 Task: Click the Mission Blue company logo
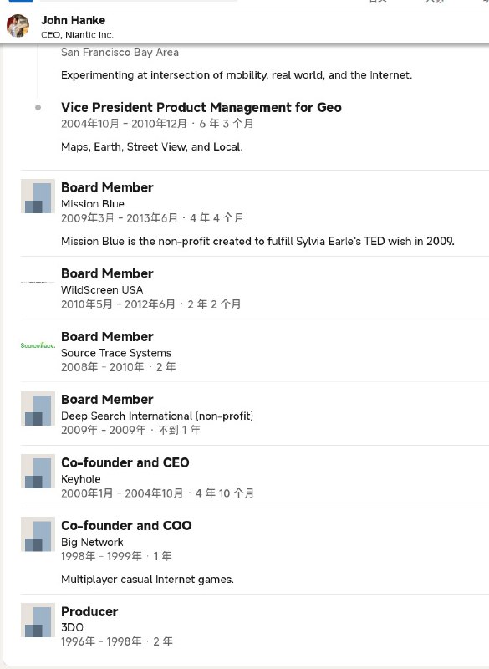point(38,197)
